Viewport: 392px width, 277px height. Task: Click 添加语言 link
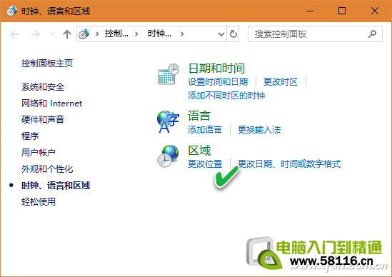coord(205,129)
